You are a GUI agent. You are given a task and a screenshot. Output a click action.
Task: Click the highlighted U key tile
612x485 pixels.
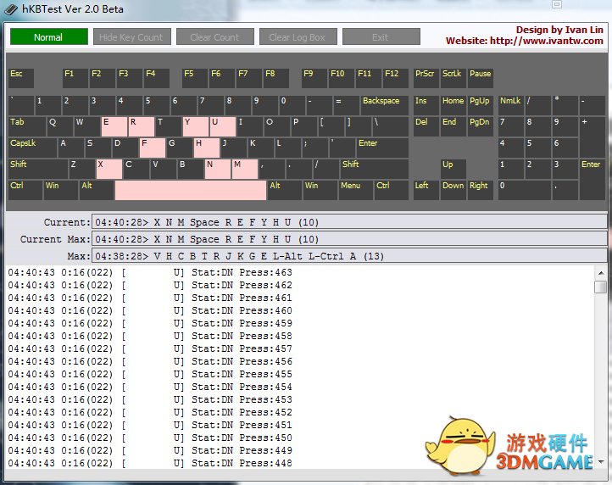coord(223,126)
